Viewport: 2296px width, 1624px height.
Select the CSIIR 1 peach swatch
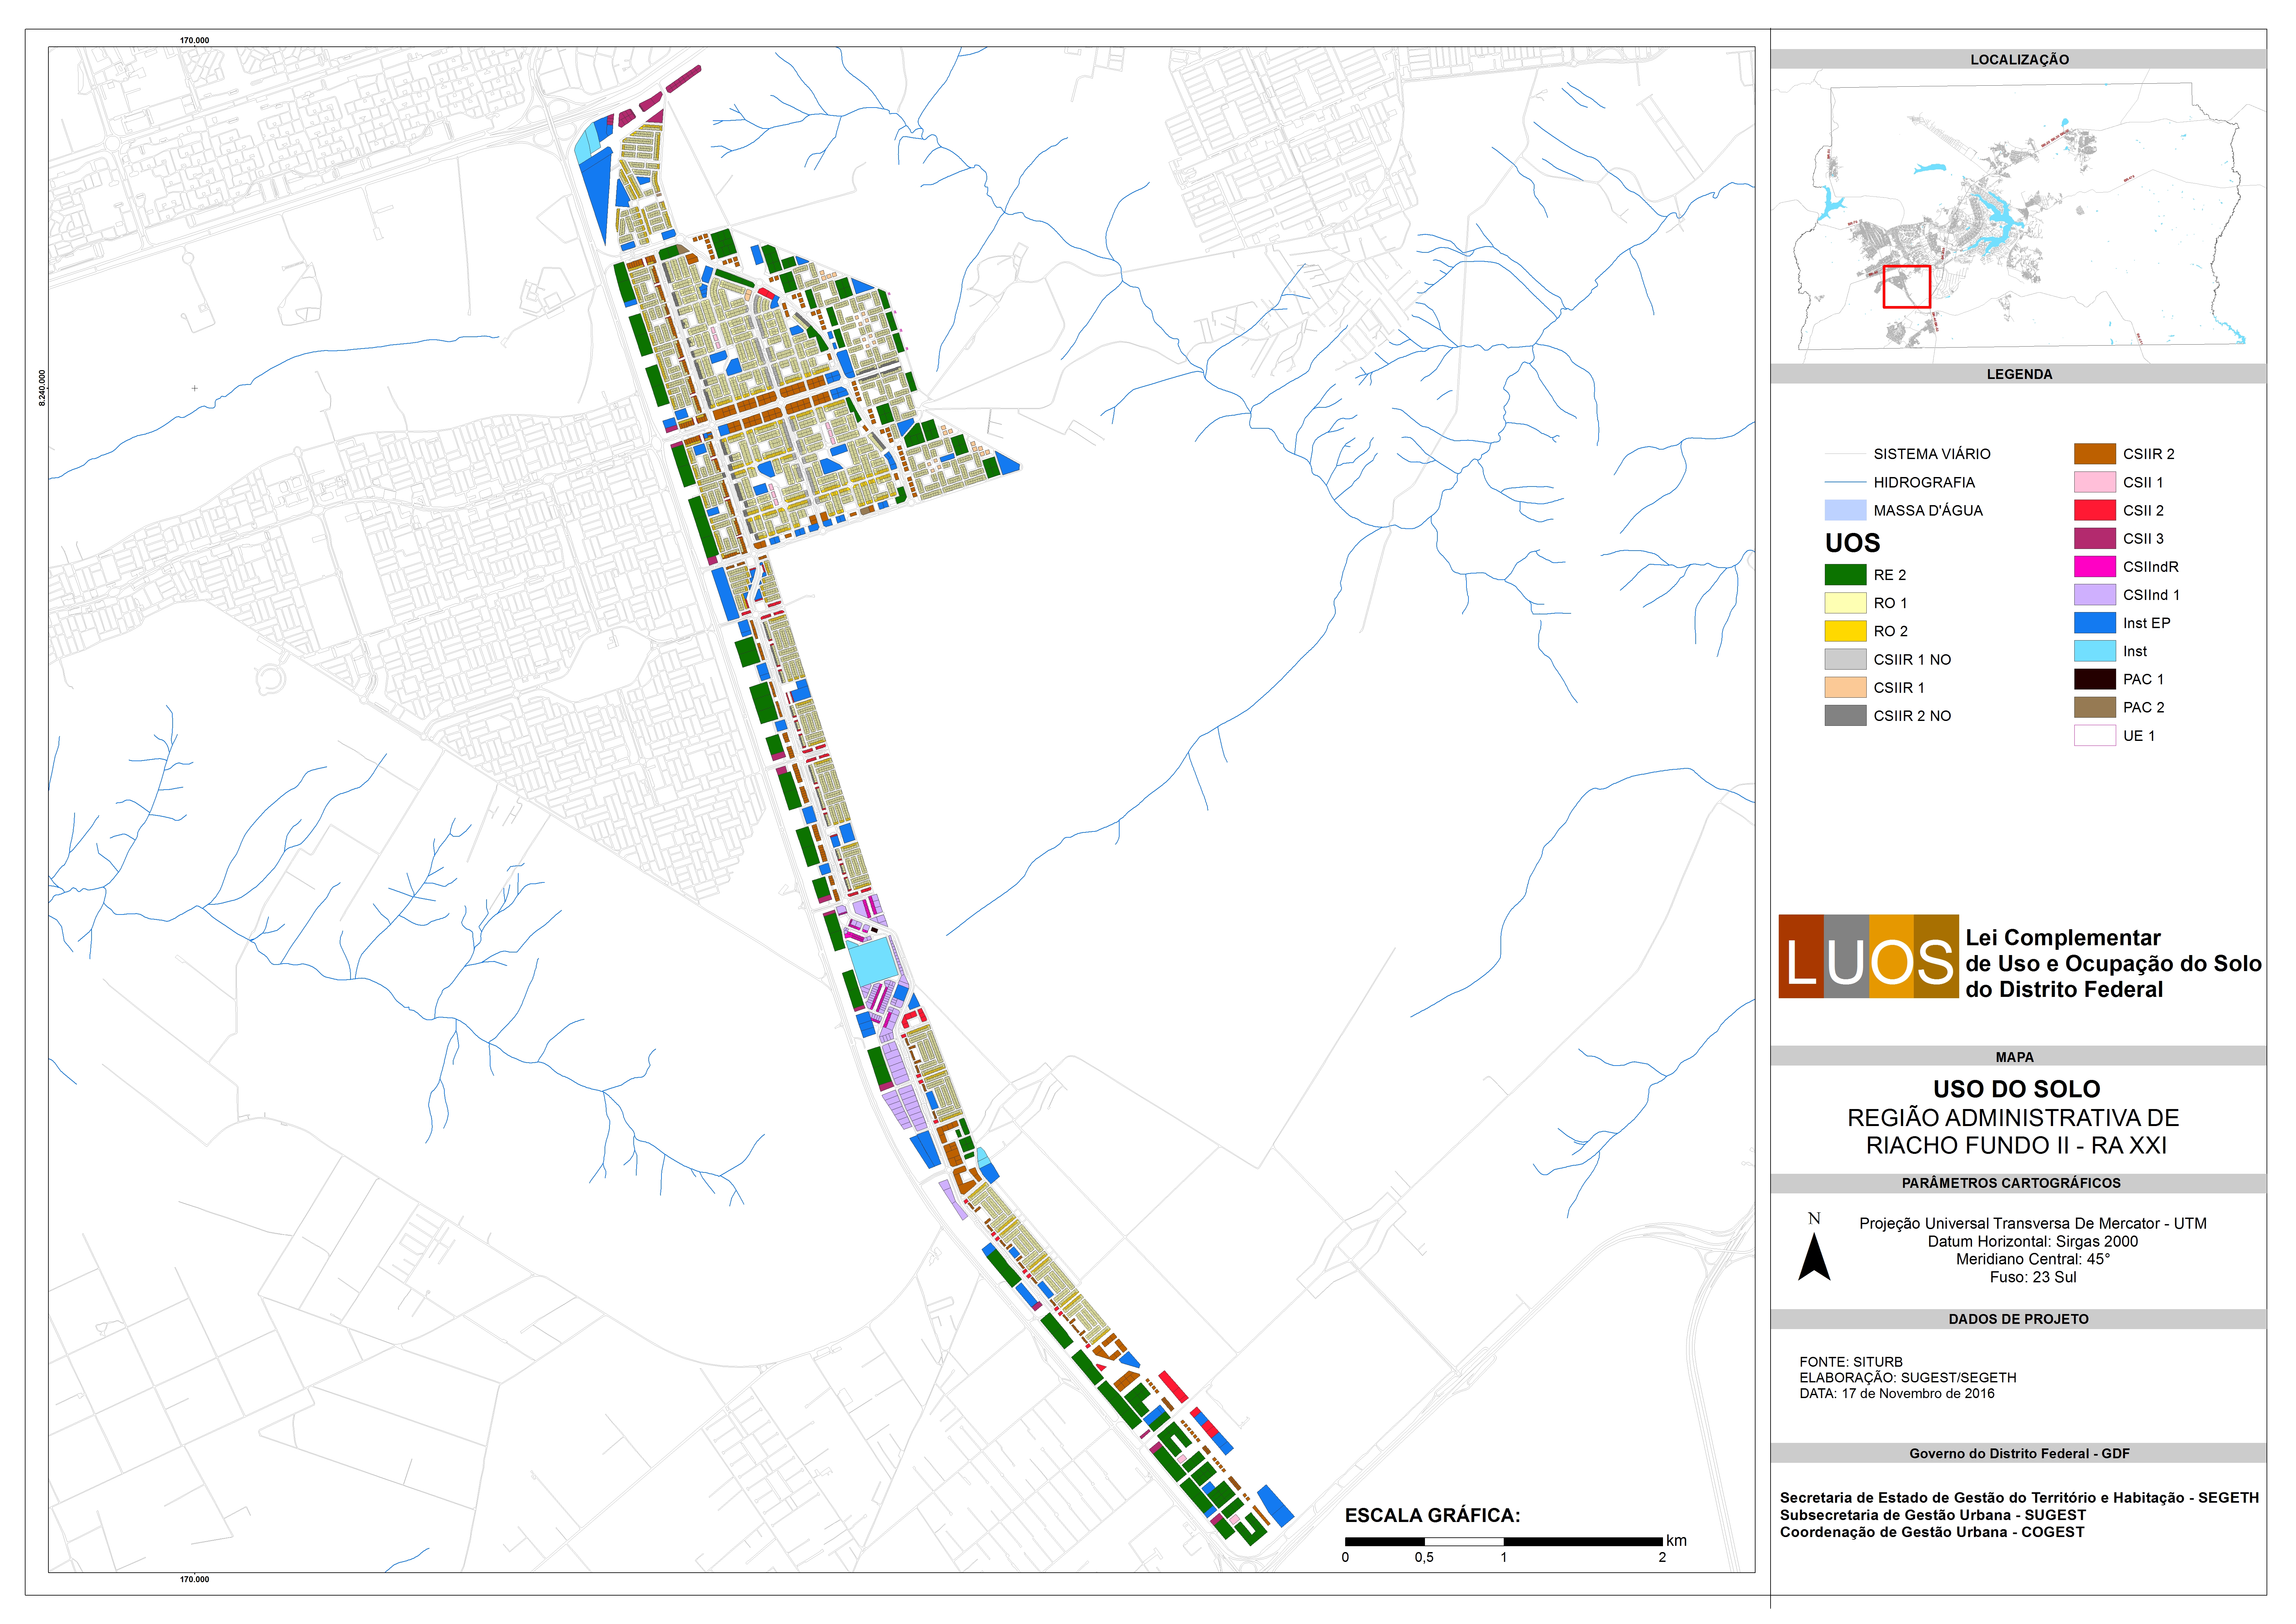1845,687
